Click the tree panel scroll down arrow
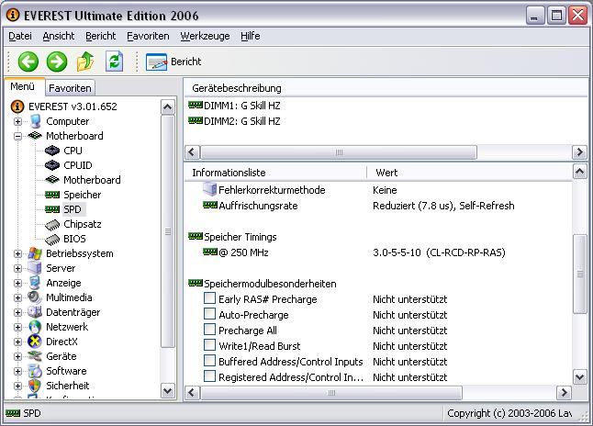The image size is (593, 426). 168,391
